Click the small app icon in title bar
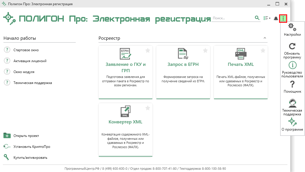Viewport: 305px width, 172px height. 4,4
